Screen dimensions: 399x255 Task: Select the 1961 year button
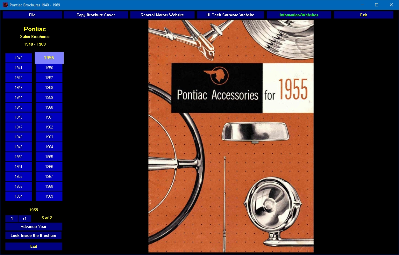(x=49, y=117)
